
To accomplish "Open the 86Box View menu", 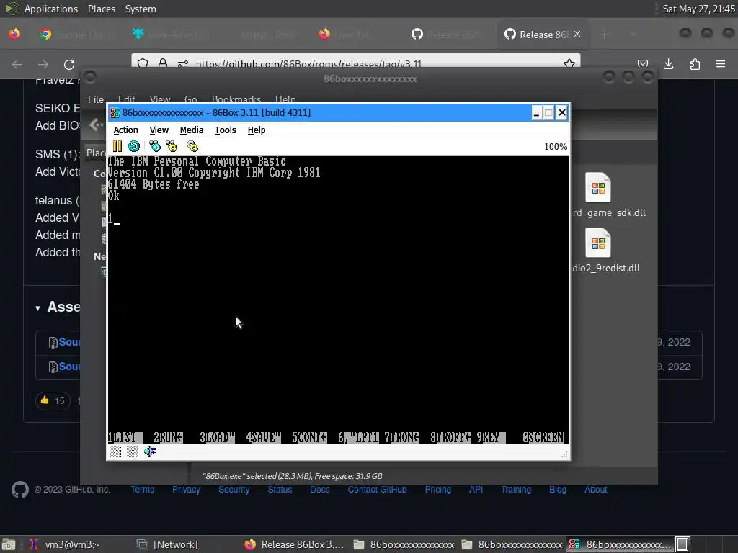I will tap(159, 130).
